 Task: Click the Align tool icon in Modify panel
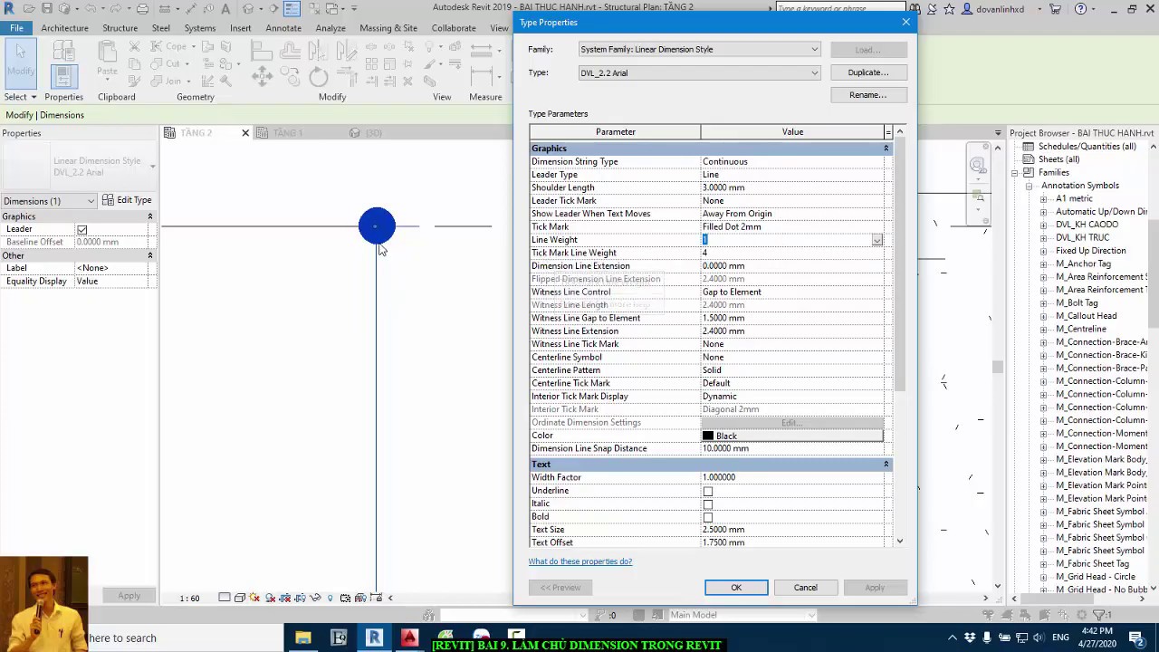pyautogui.click(x=263, y=51)
